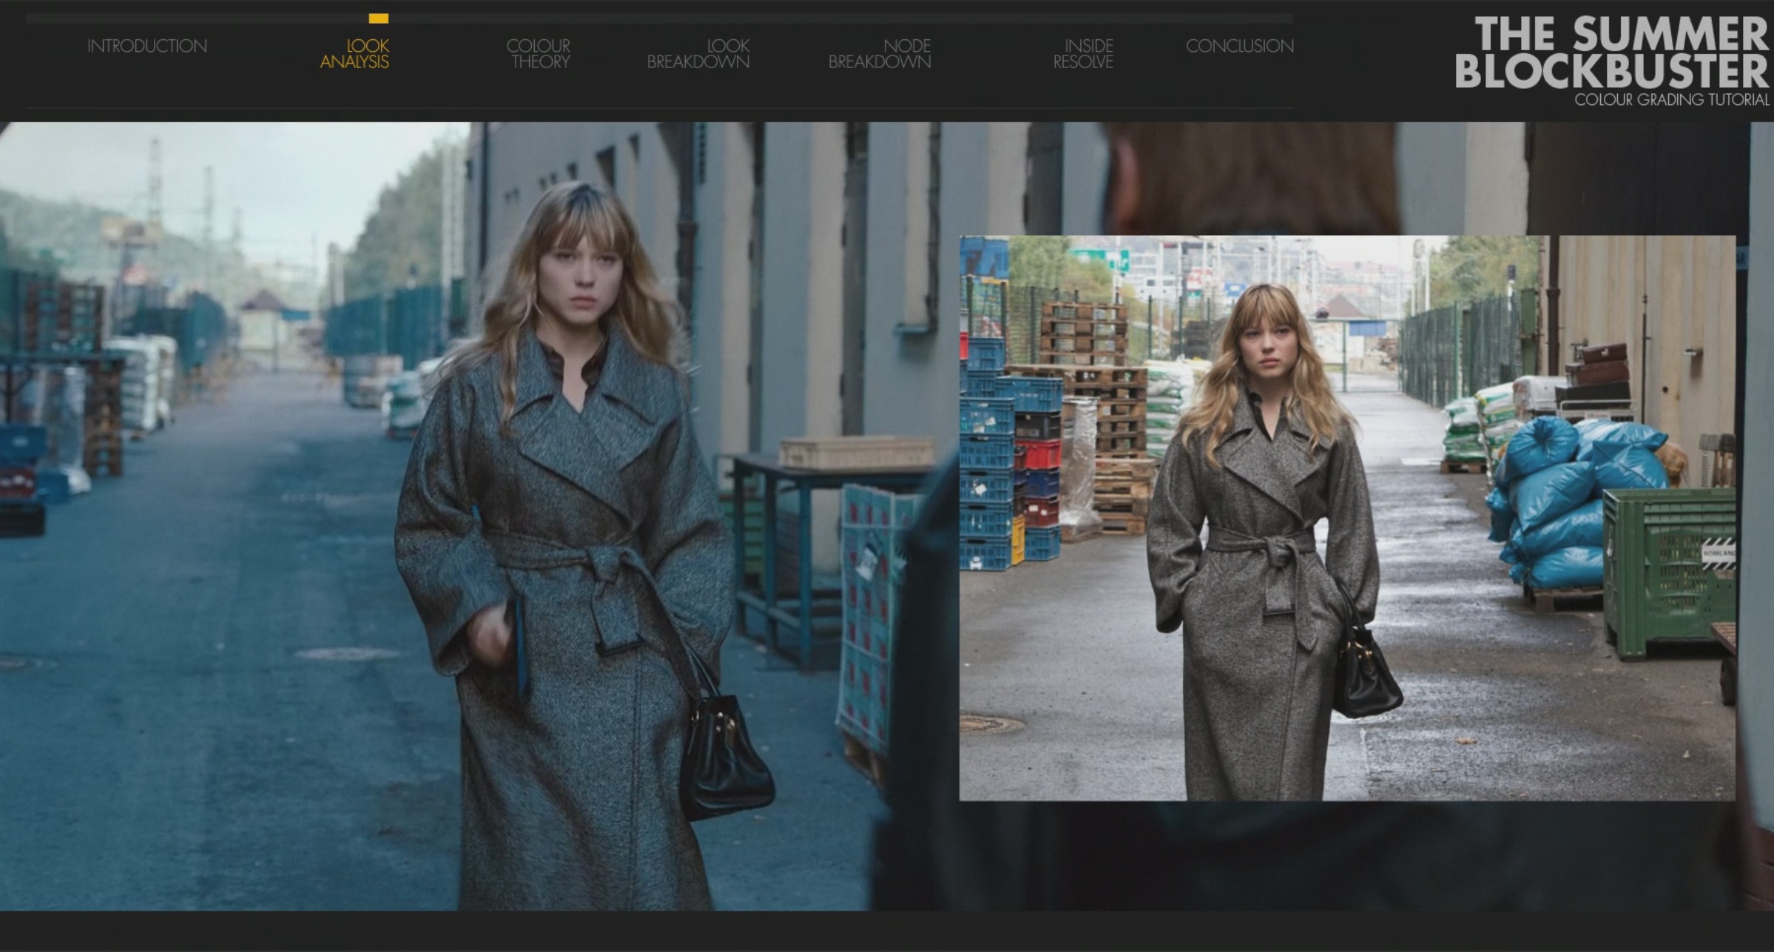Click the yellow progress marker

pos(378,18)
